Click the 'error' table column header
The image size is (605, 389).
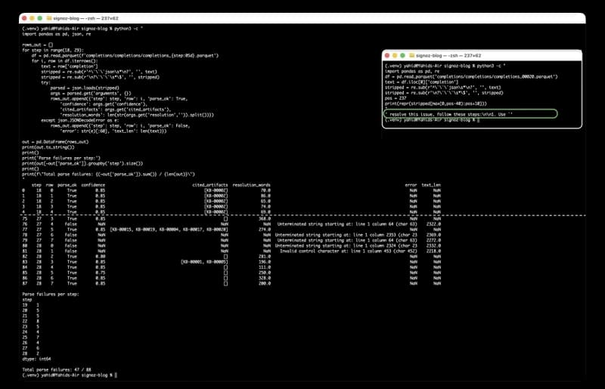411,185
